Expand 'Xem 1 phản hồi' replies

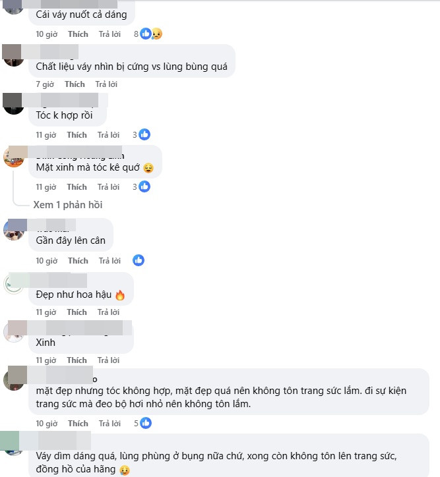67,205
